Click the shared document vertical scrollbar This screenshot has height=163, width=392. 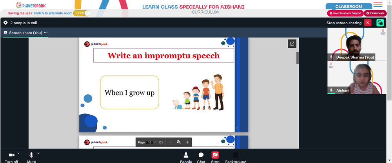[298, 58]
